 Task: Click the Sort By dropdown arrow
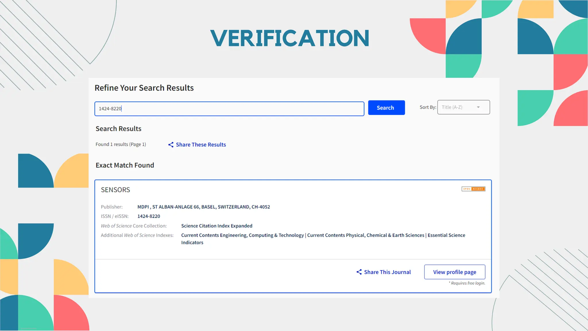tap(478, 107)
